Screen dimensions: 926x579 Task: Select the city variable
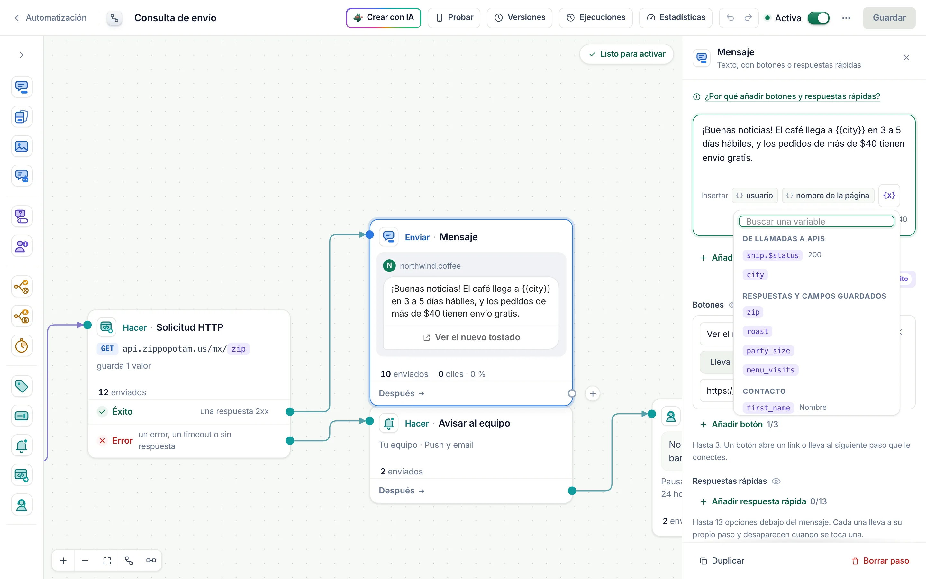click(755, 275)
